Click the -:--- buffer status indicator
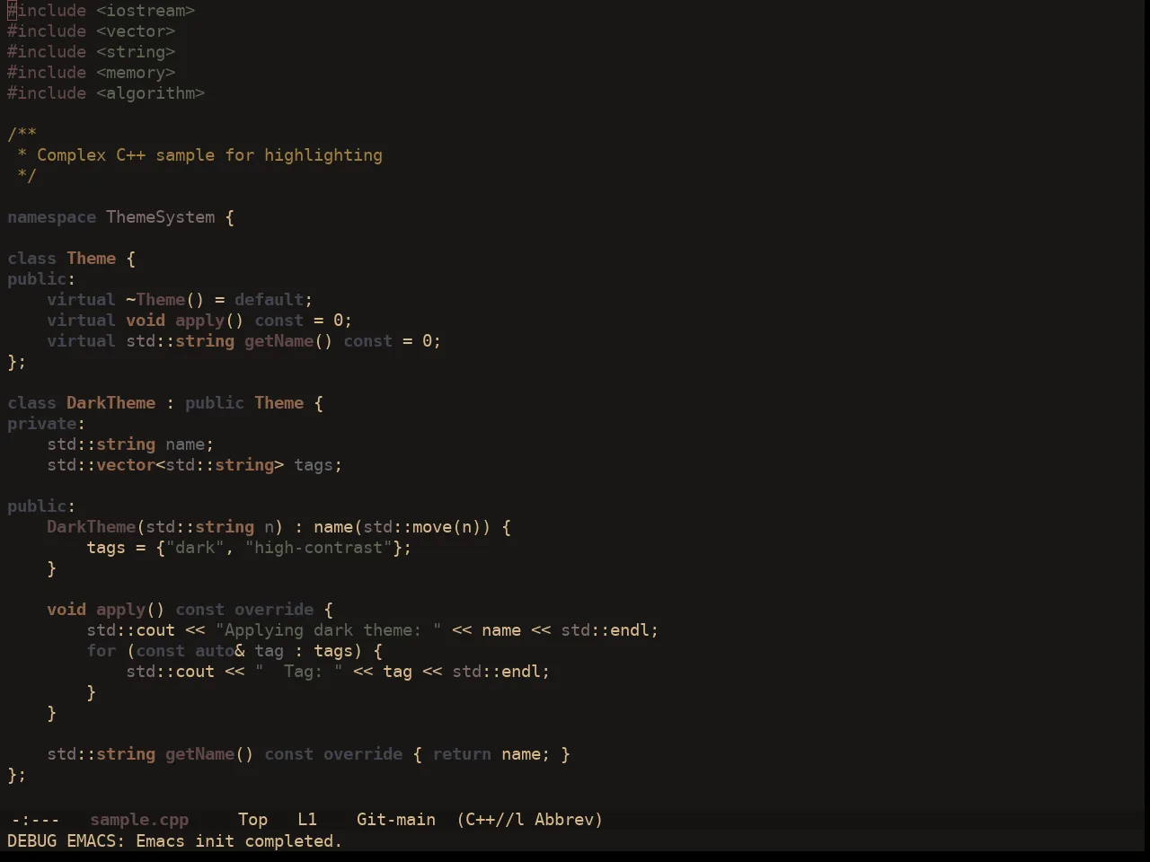The image size is (1150, 862). point(35,820)
